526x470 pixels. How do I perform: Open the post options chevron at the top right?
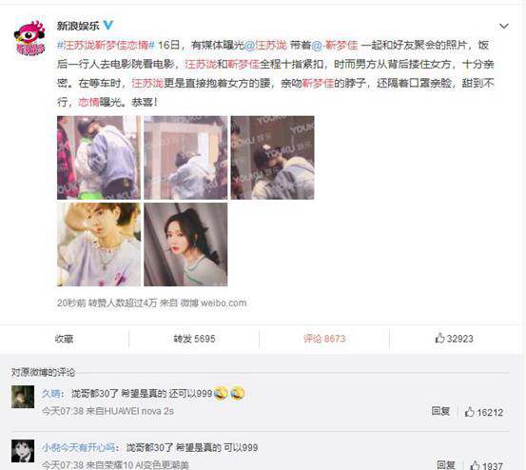pos(503,27)
